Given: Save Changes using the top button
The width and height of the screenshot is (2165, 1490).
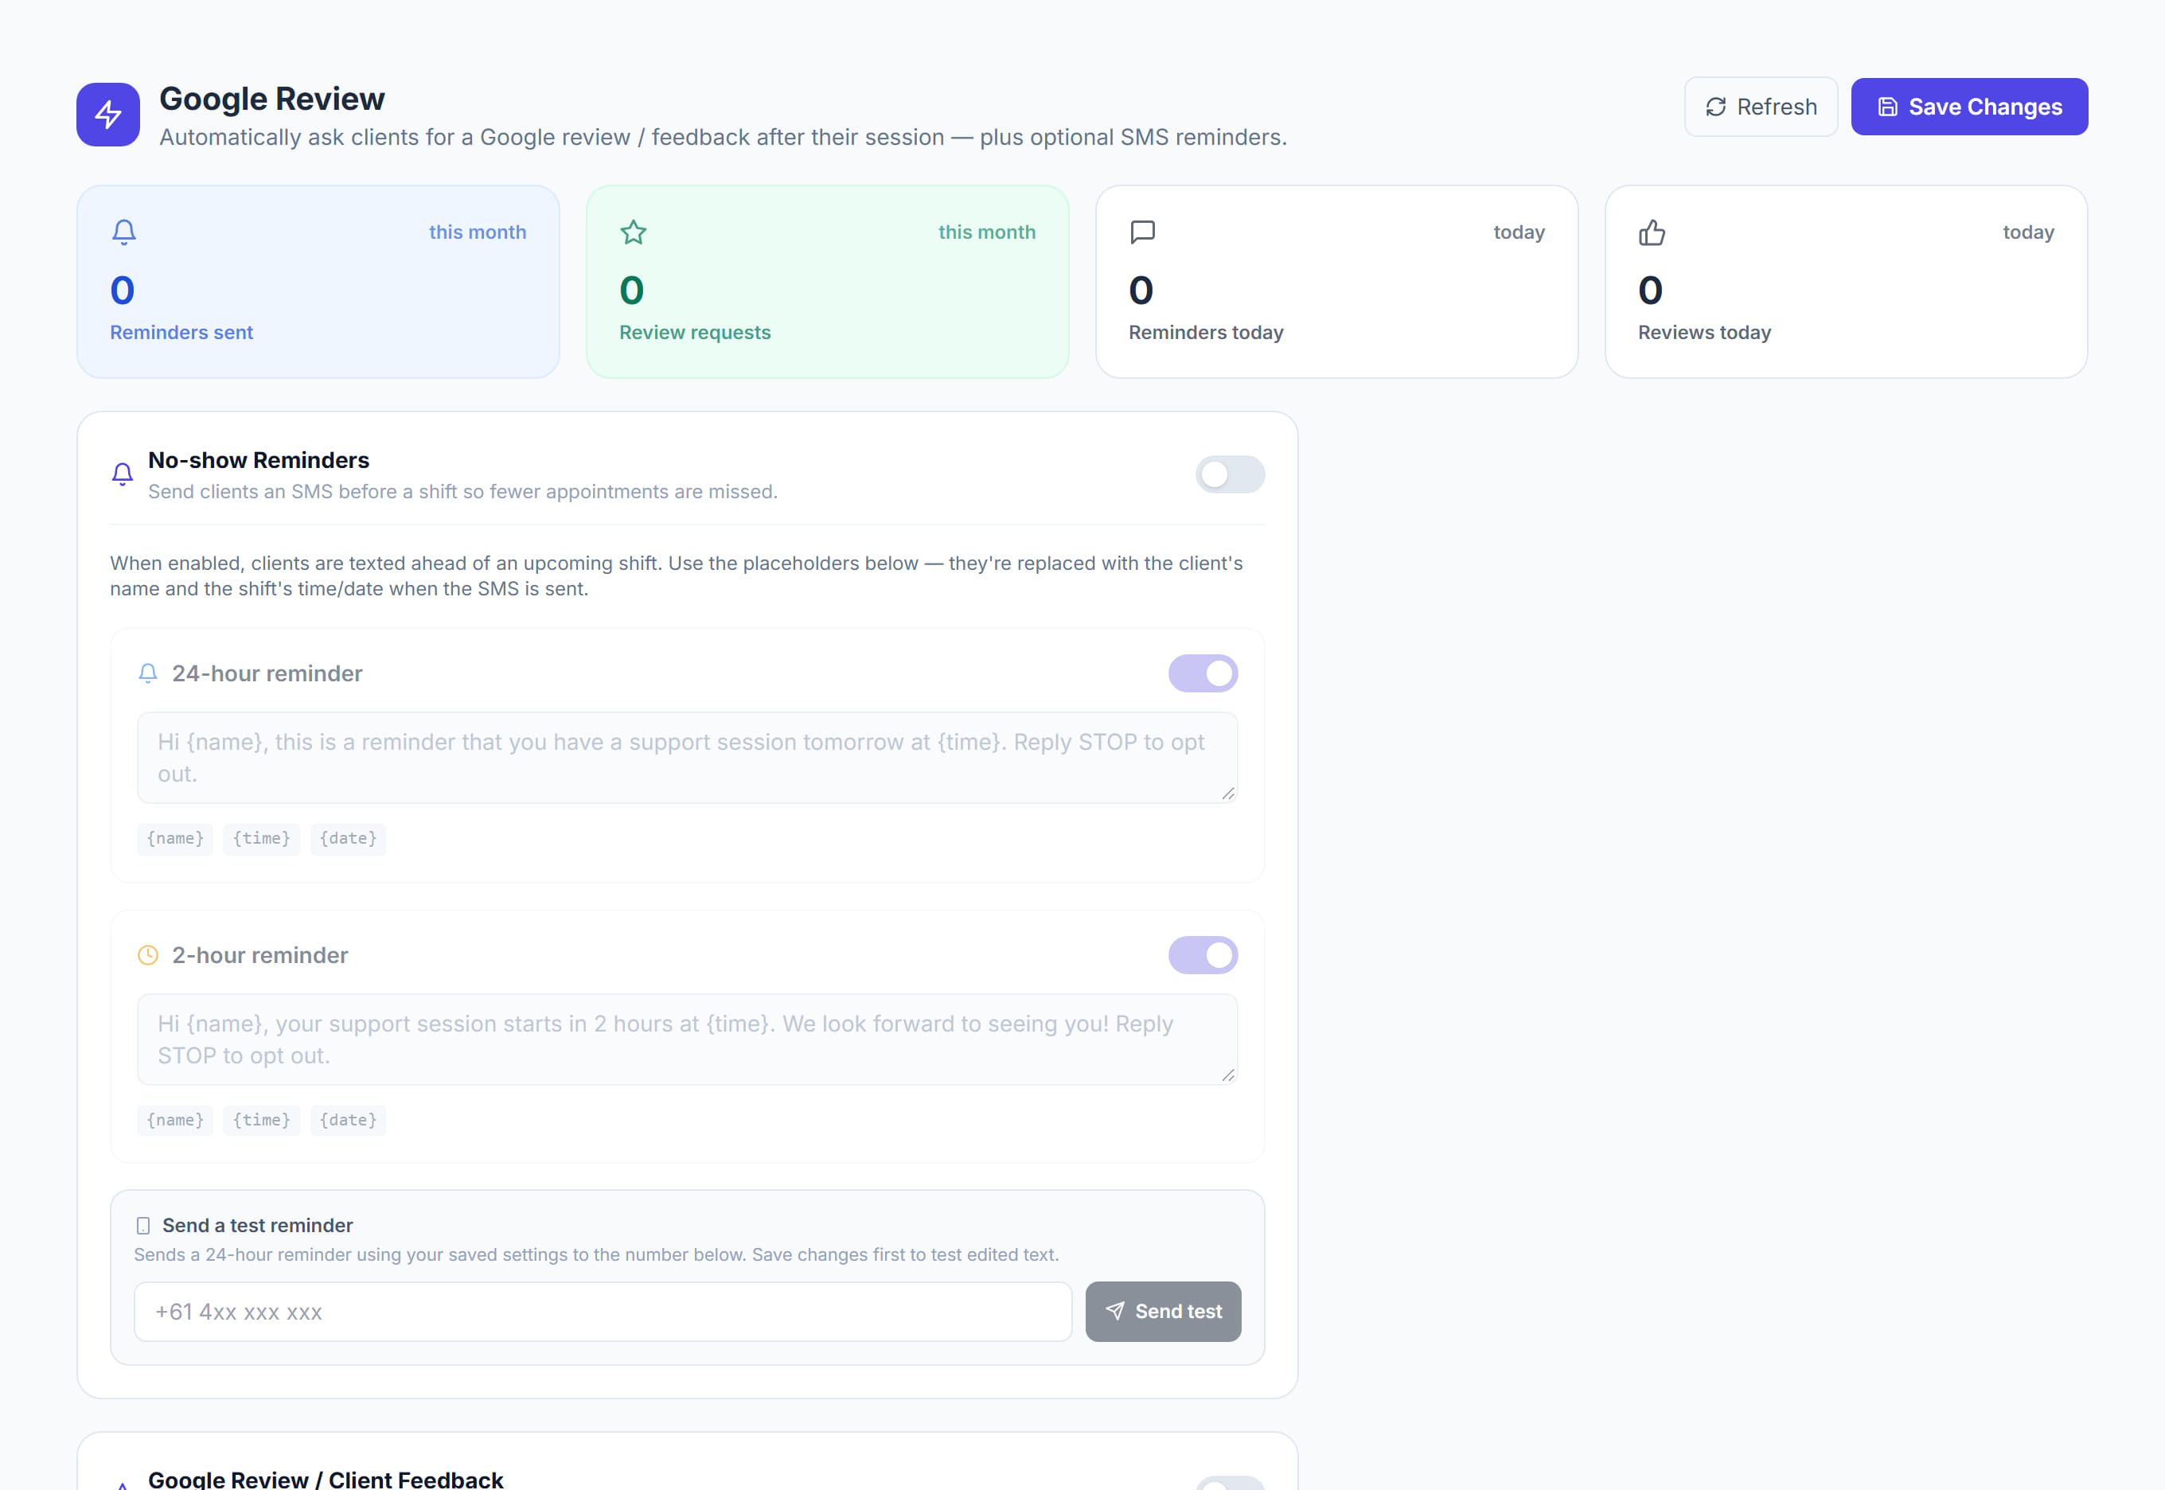Looking at the screenshot, I should [x=1969, y=107].
